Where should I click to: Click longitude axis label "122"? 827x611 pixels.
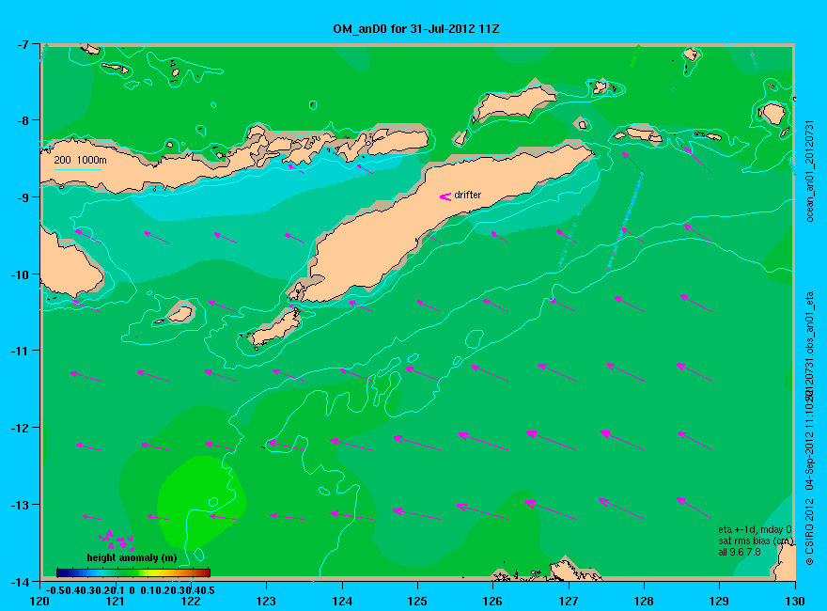tap(191, 601)
